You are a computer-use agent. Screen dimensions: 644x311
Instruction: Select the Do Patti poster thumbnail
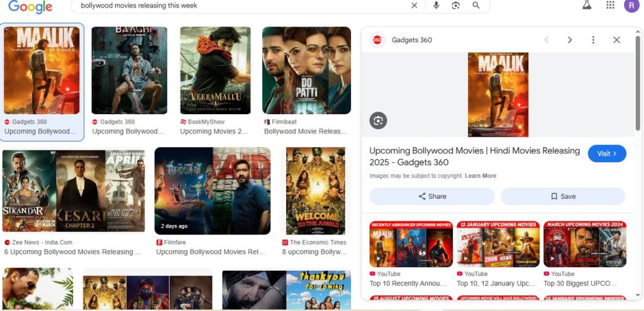[x=307, y=70]
